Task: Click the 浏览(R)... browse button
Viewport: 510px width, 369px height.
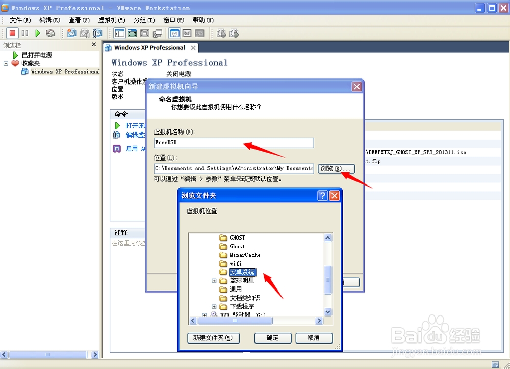Action: point(336,168)
